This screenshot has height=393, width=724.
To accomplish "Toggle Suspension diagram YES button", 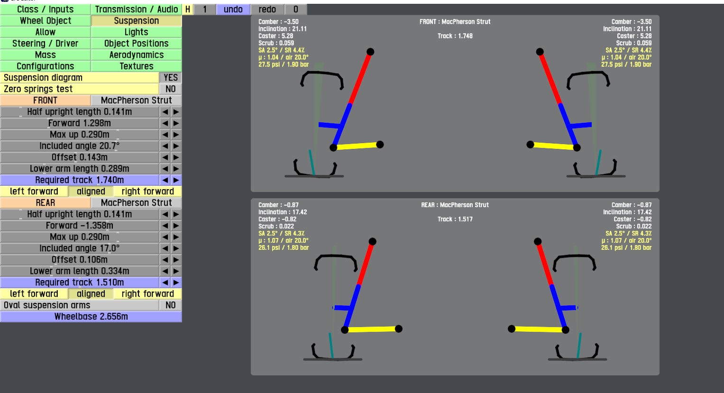I will tap(171, 78).
